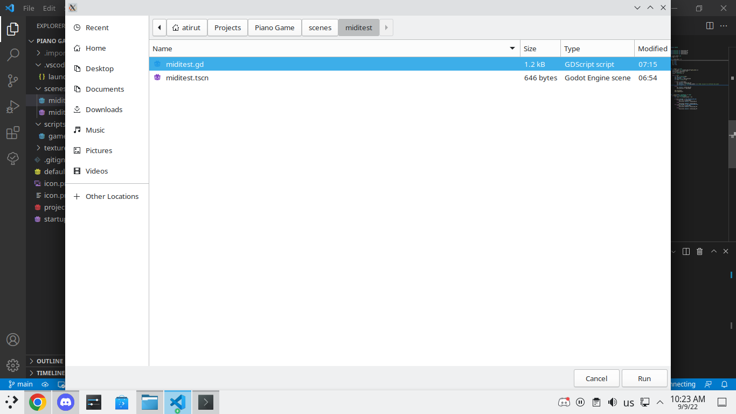
Task: Open the Manage settings gear
Action: (x=13, y=365)
